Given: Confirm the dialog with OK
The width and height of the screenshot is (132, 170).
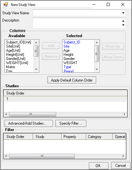Looking at the screenshot, I should (x=98, y=166).
